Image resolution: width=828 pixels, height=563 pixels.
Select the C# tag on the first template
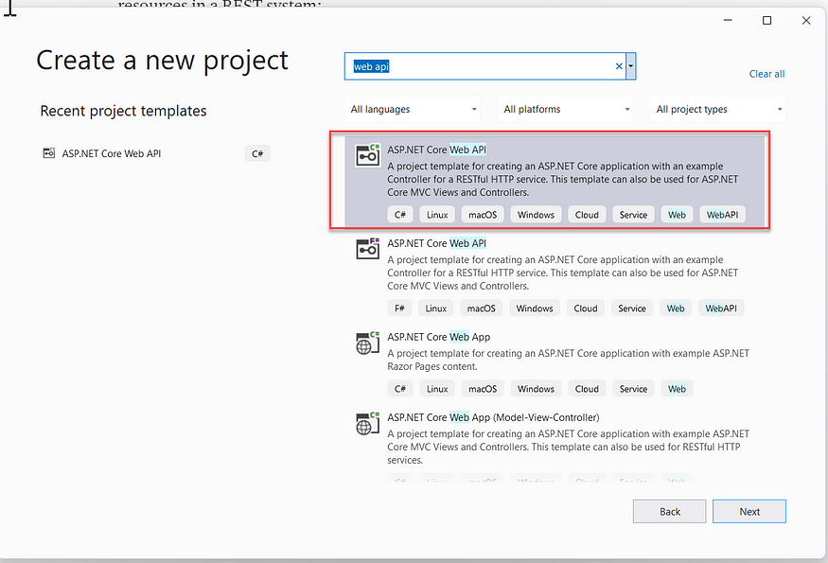[x=399, y=214]
